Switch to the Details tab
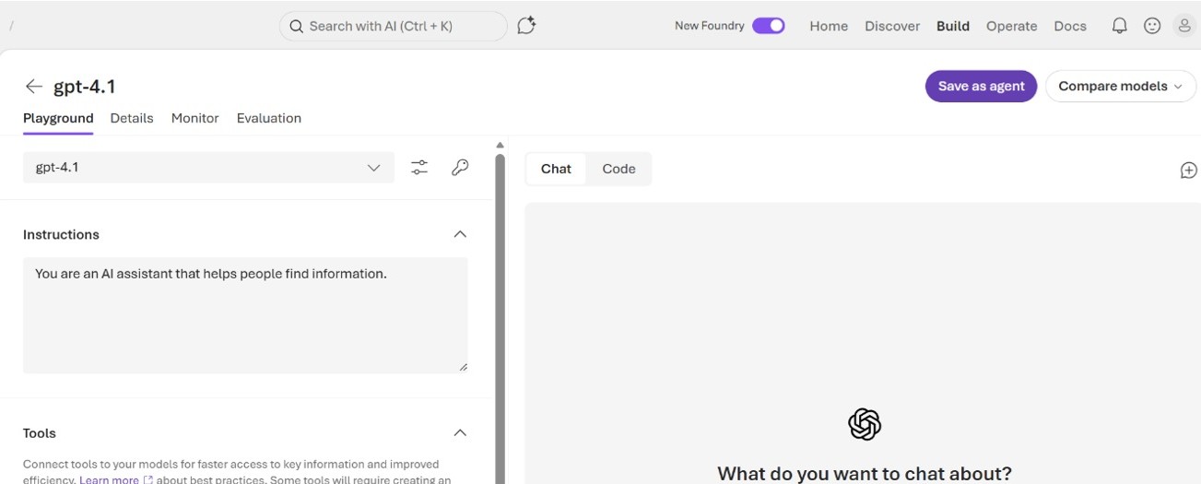The height and width of the screenshot is (484, 1201). (132, 118)
